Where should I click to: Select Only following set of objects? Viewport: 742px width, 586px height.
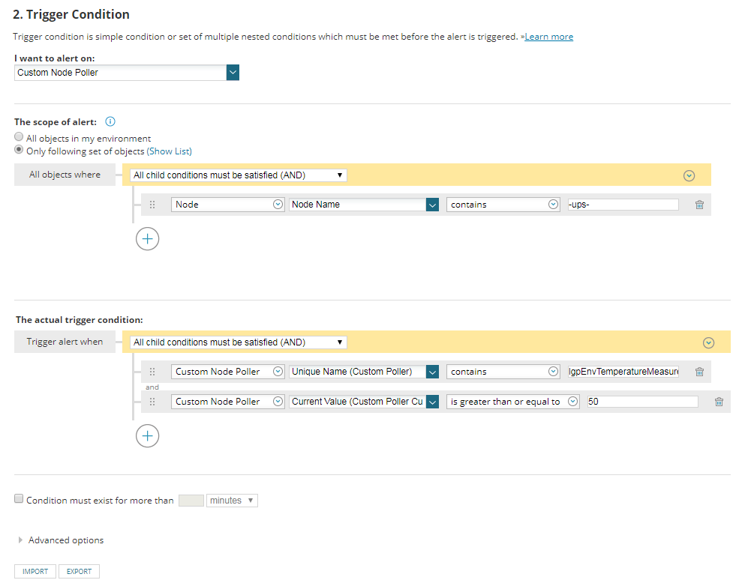point(19,149)
